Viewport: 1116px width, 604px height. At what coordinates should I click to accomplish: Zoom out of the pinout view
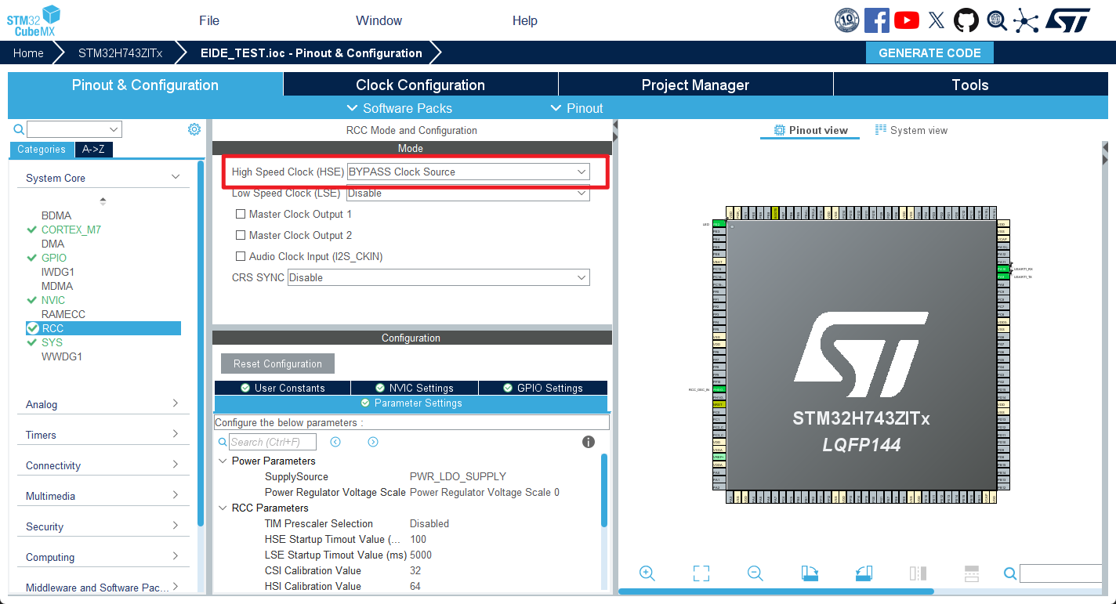755,573
